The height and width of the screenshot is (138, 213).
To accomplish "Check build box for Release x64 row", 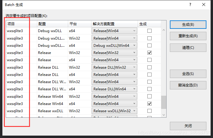I will point(149,60).
